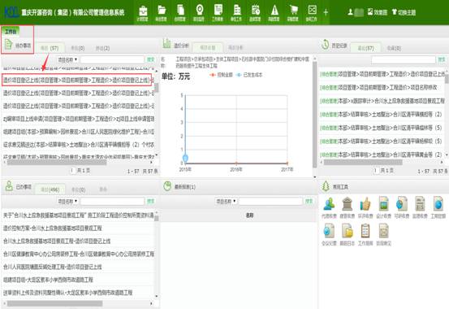The width and height of the screenshot is (449, 309).
Task: Select the (57) tab in the to-do panel
Action: (50, 48)
